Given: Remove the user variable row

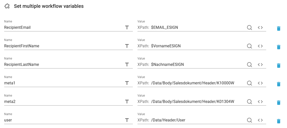Looking at the screenshot, I should click(x=278, y=121).
